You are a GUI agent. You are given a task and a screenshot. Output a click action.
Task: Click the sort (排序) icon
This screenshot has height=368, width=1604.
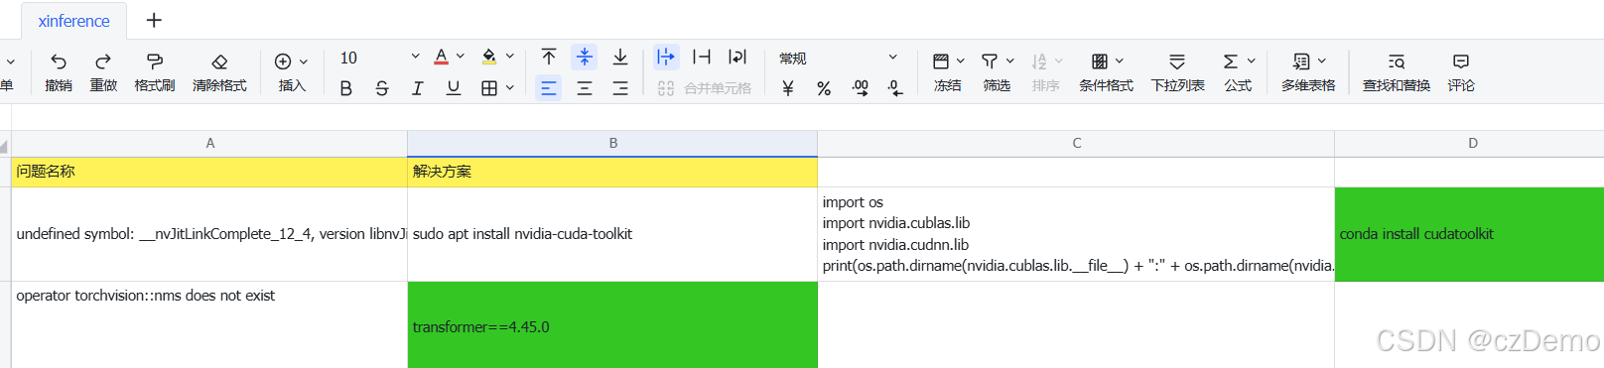[x=1039, y=61]
